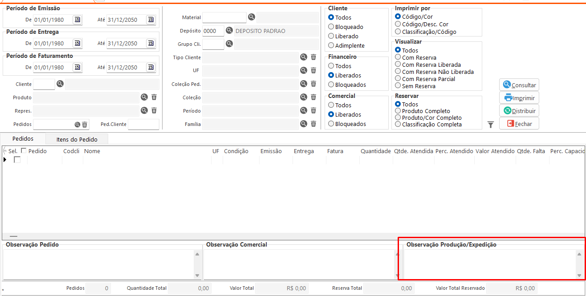Switch to Itens do Pedido tab
The width and height of the screenshot is (586, 296).
point(77,139)
